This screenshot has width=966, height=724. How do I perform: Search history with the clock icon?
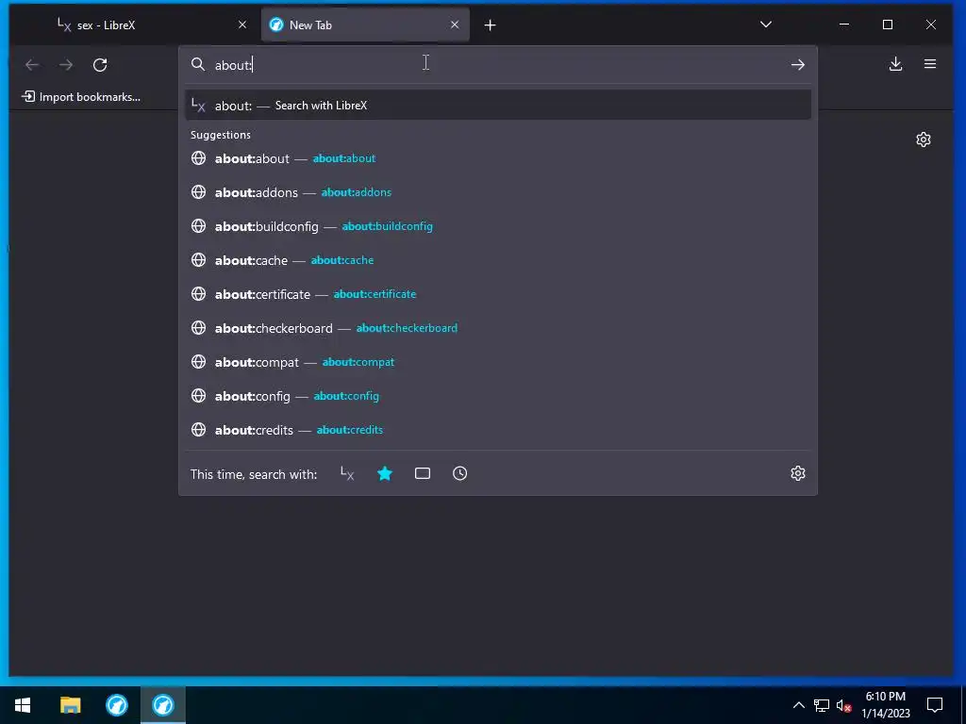(459, 473)
